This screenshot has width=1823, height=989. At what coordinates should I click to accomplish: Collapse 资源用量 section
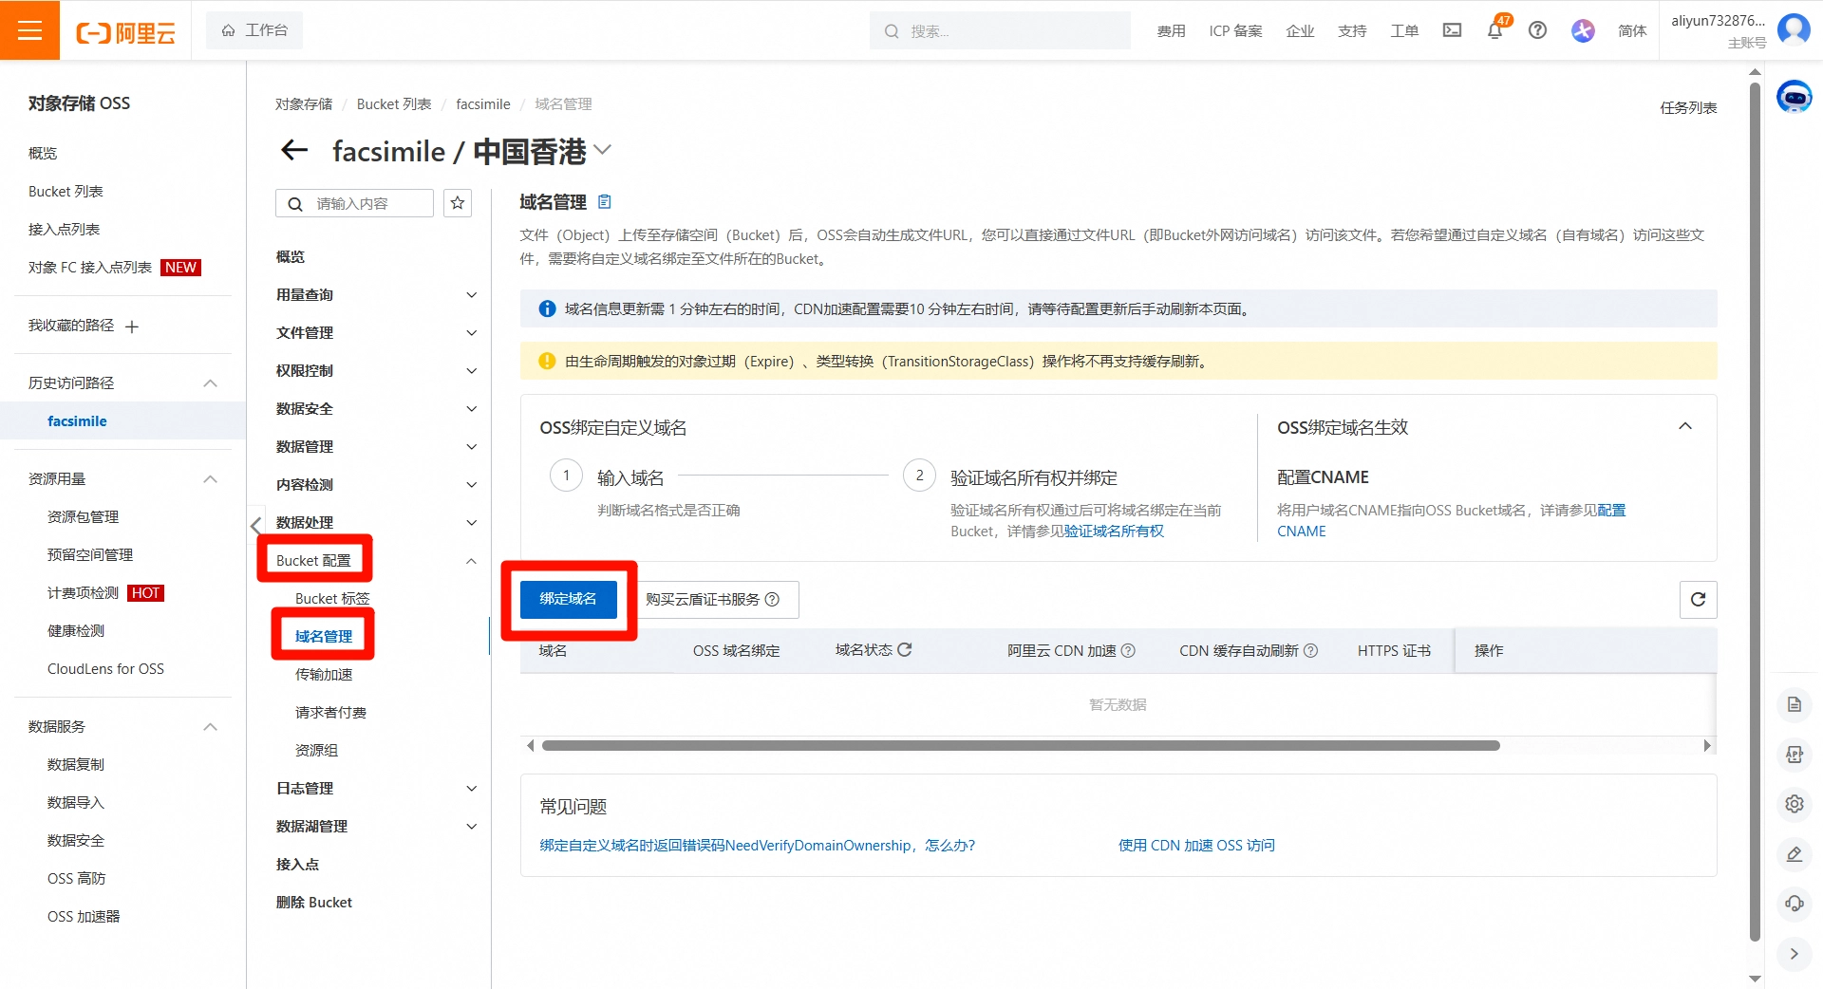pos(211,479)
